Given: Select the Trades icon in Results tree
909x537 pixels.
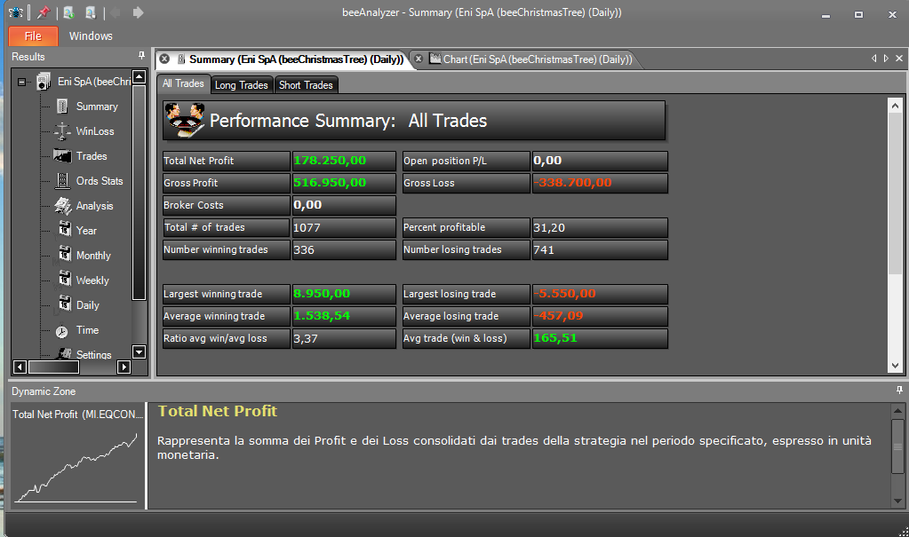Looking at the screenshot, I should click(x=62, y=156).
